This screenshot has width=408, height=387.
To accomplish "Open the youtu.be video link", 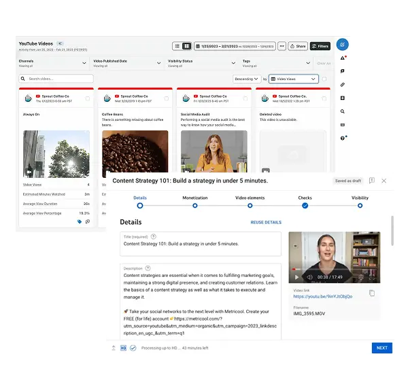I will 322,296.
